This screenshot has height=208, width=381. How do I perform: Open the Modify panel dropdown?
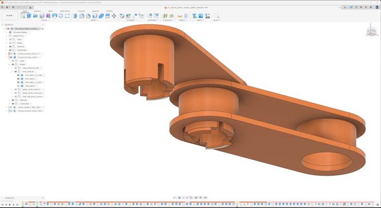click(x=94, y=20)
